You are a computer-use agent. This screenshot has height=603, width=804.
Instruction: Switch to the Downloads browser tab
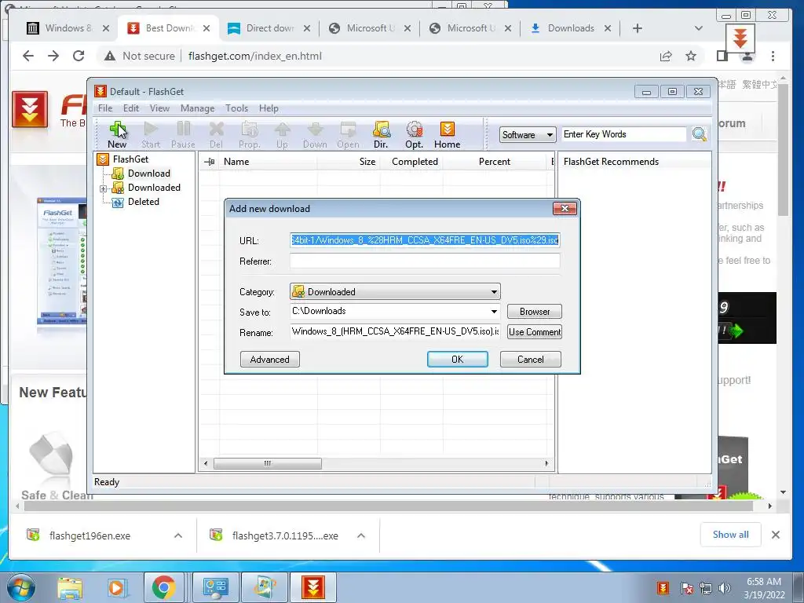[570, 28]
